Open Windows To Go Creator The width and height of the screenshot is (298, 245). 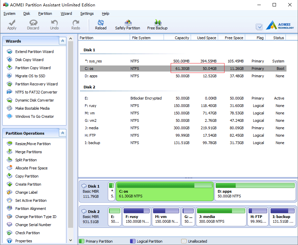(35, 116)
